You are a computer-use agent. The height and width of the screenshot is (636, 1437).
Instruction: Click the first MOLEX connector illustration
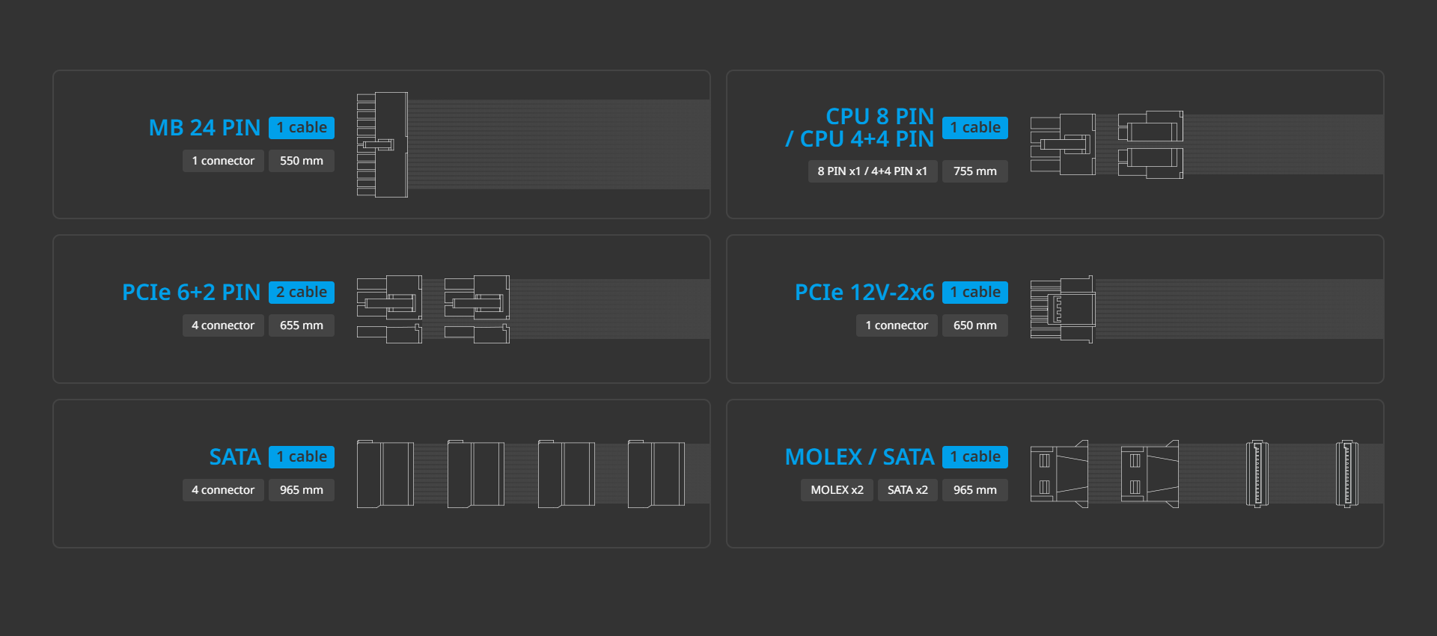1059,474
